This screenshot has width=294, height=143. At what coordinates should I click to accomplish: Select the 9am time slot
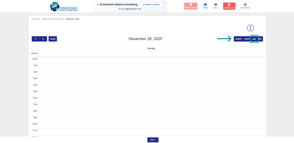[151, 117]
